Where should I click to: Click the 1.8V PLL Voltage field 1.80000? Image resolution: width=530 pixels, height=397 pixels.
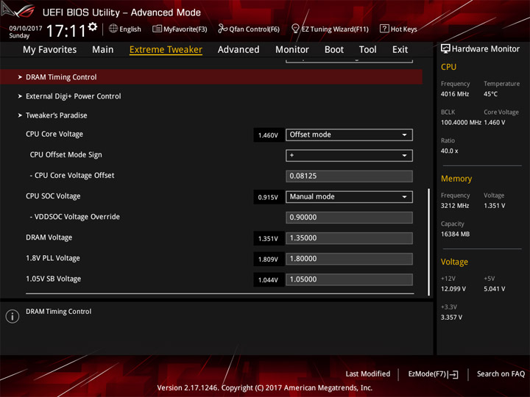[349, 259]
